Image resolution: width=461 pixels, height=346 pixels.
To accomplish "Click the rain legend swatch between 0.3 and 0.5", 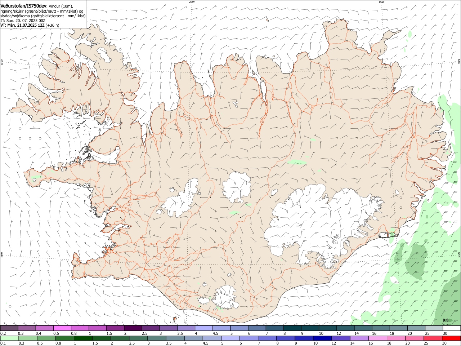I will (28, 338).
